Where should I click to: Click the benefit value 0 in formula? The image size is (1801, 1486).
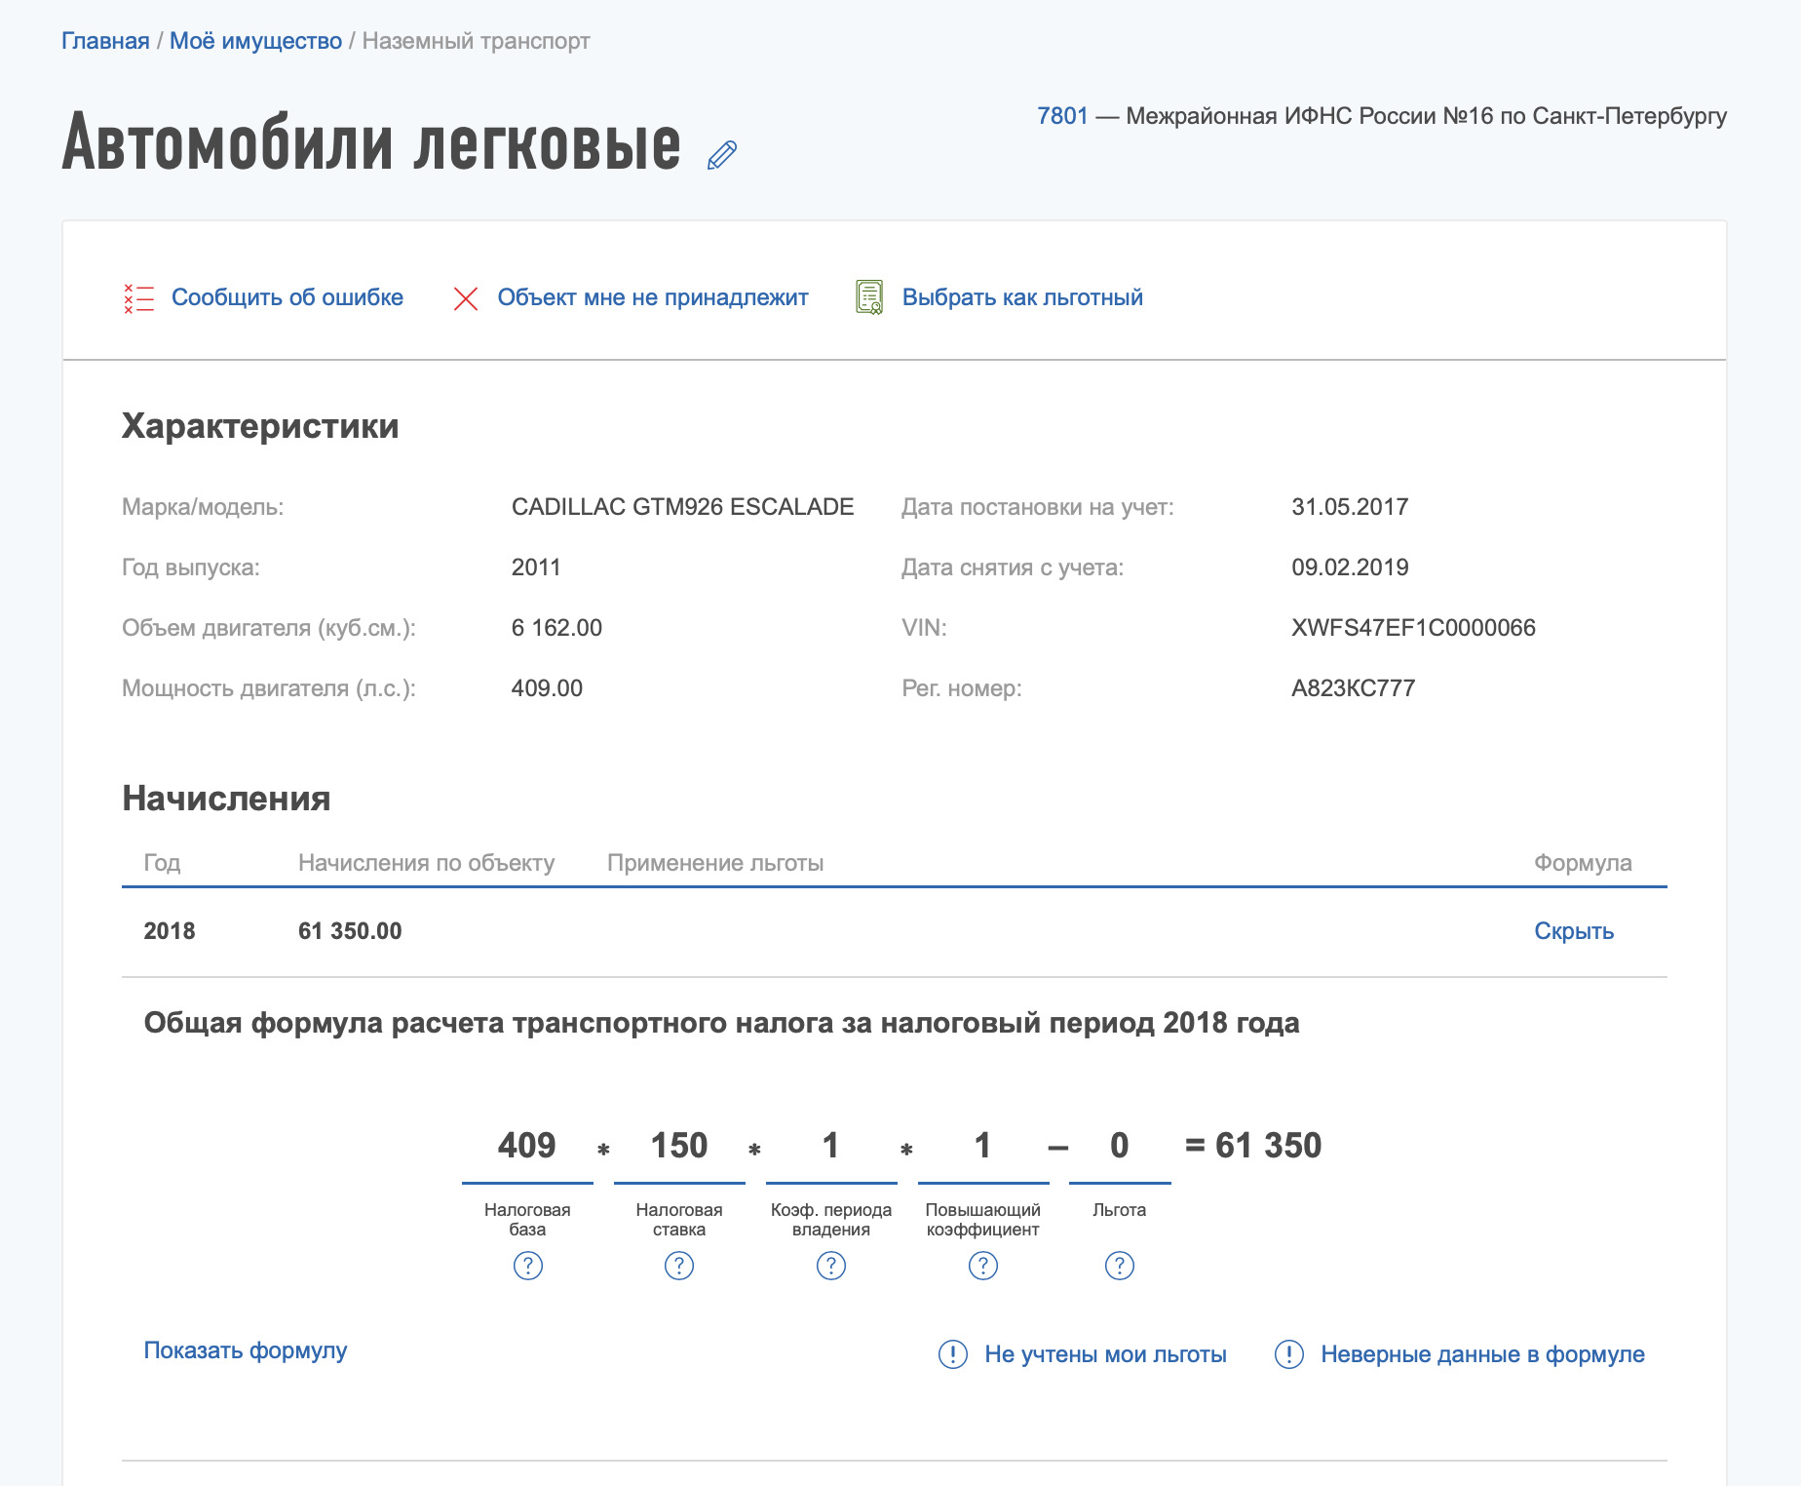tap(1120, 1146)
